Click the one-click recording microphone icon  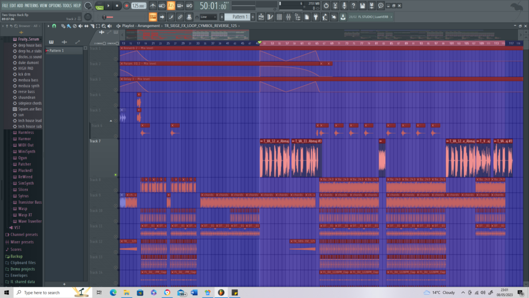click(x=344, y=6)
